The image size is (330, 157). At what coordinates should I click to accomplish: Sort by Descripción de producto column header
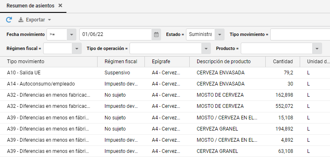[x=227, y=62]
